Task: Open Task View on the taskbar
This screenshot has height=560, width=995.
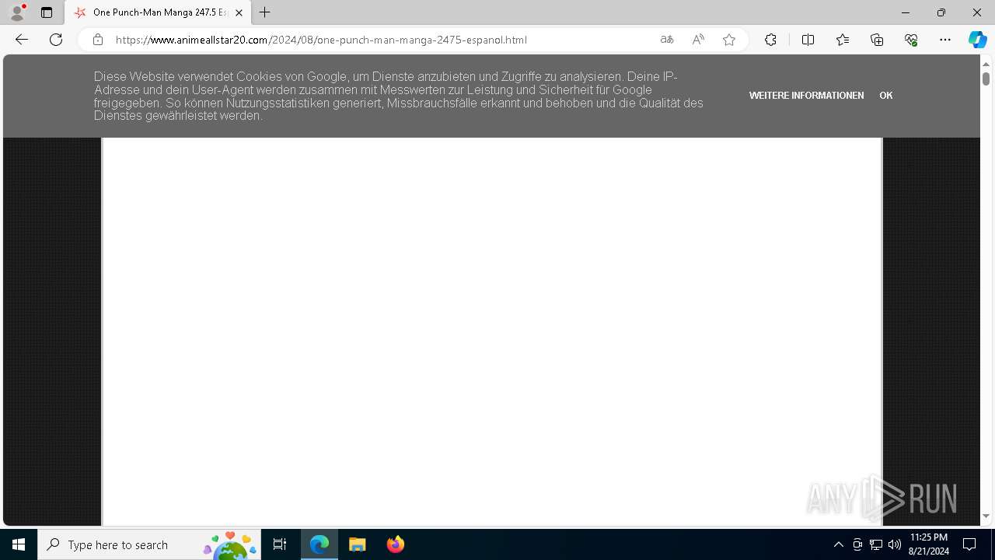Action: coord(280,544)
